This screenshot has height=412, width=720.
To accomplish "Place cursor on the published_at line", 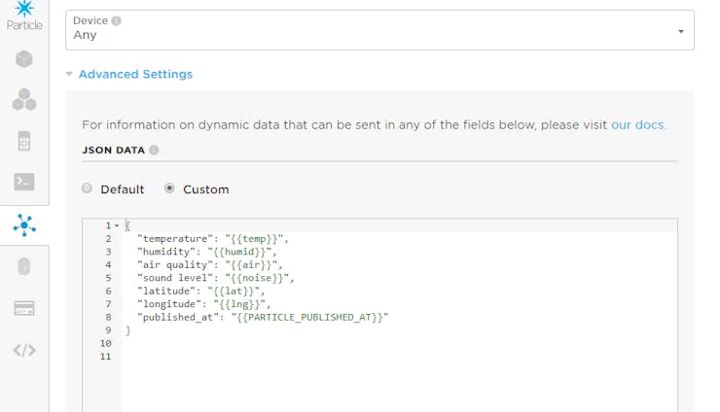I will pos(263,317).
